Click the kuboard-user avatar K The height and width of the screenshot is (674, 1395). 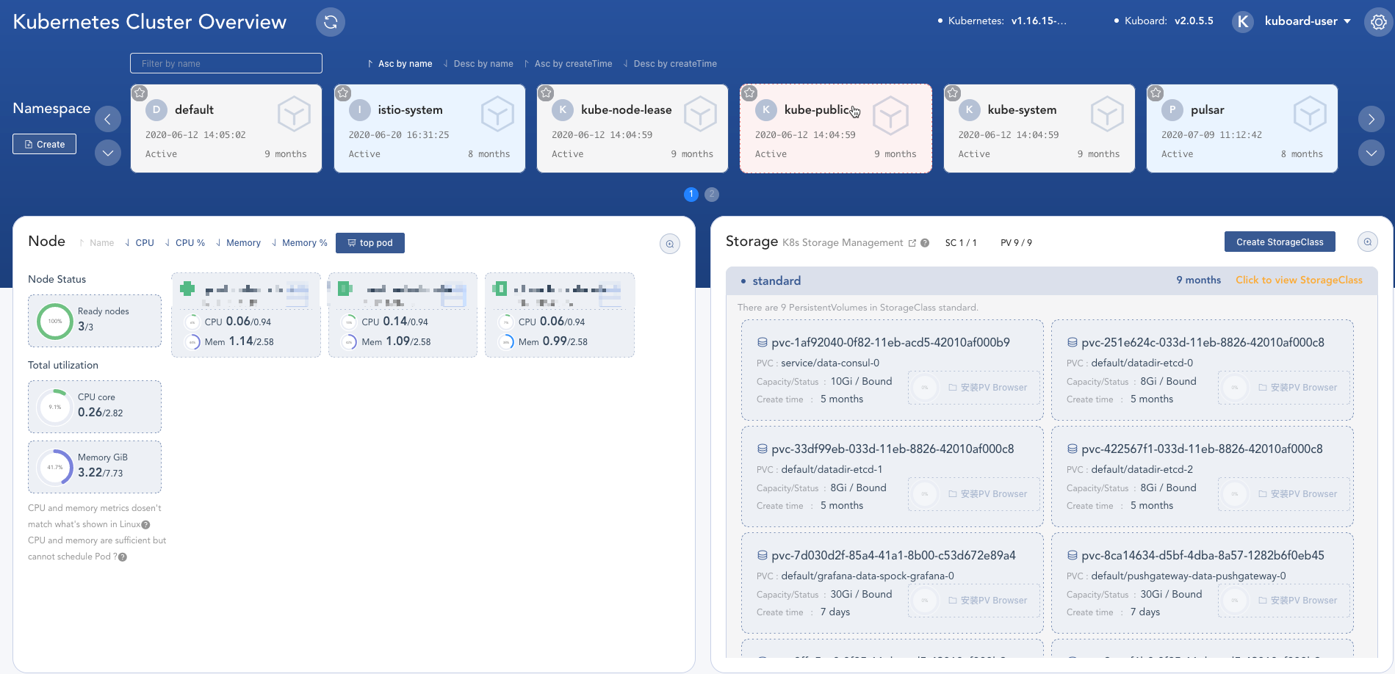click(x=1243, y=21)
